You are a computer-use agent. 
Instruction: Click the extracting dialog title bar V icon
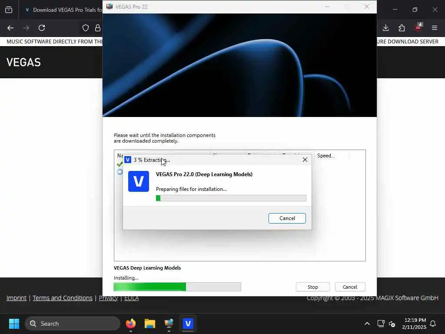[x=128, y=160]
